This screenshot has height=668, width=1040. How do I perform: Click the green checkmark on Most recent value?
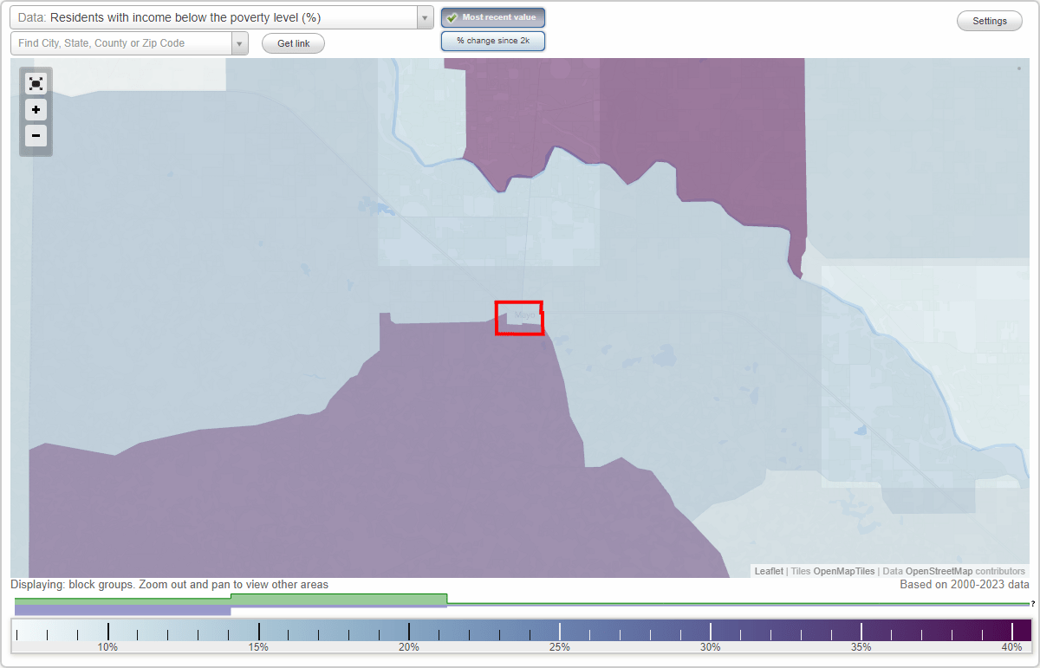(x=452, y=16)
